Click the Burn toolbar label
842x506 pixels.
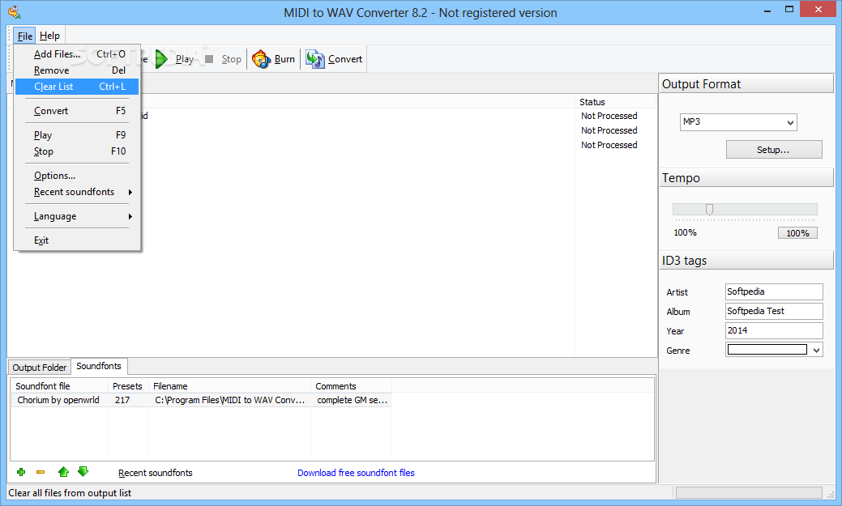click(x=284, y=59)
